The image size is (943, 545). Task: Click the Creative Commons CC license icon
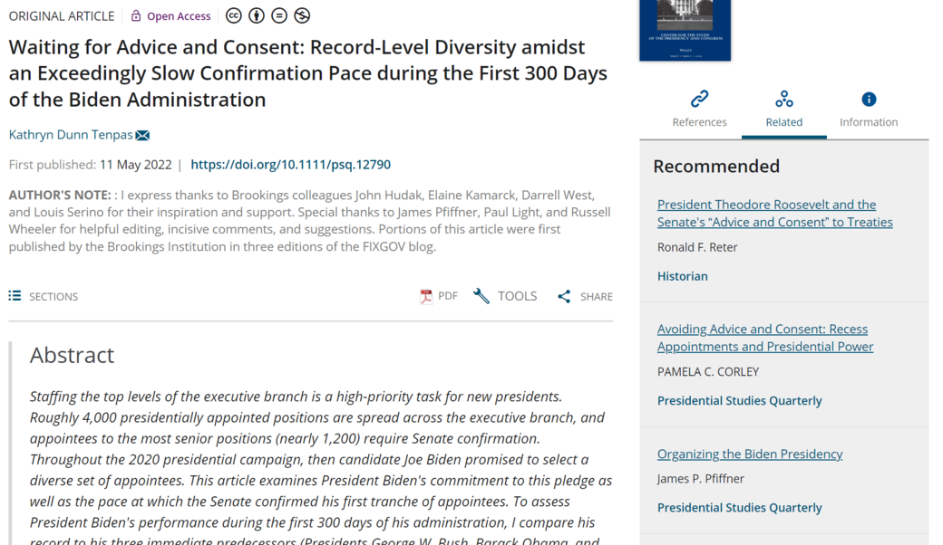tap(234, 15)
